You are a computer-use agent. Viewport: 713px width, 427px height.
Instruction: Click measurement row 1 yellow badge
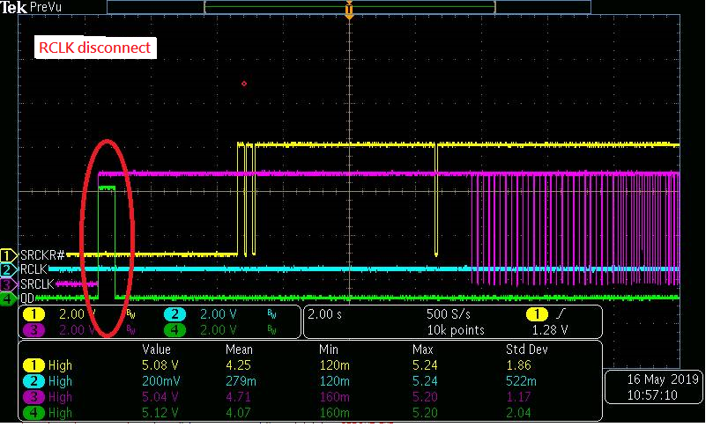(x=33, y=365)
